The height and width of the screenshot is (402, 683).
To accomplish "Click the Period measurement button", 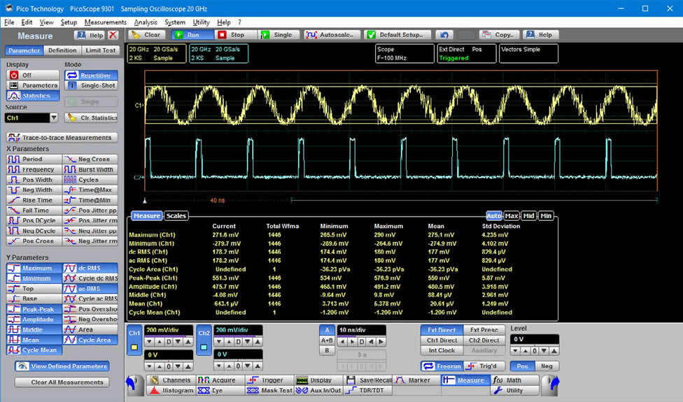I will pos(34,159).
